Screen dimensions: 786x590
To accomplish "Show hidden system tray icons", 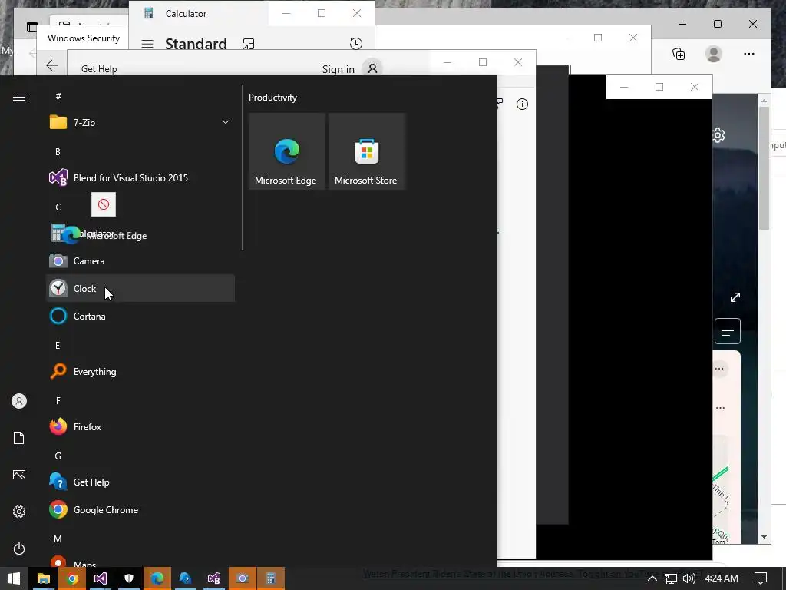I will pos(652,578).
